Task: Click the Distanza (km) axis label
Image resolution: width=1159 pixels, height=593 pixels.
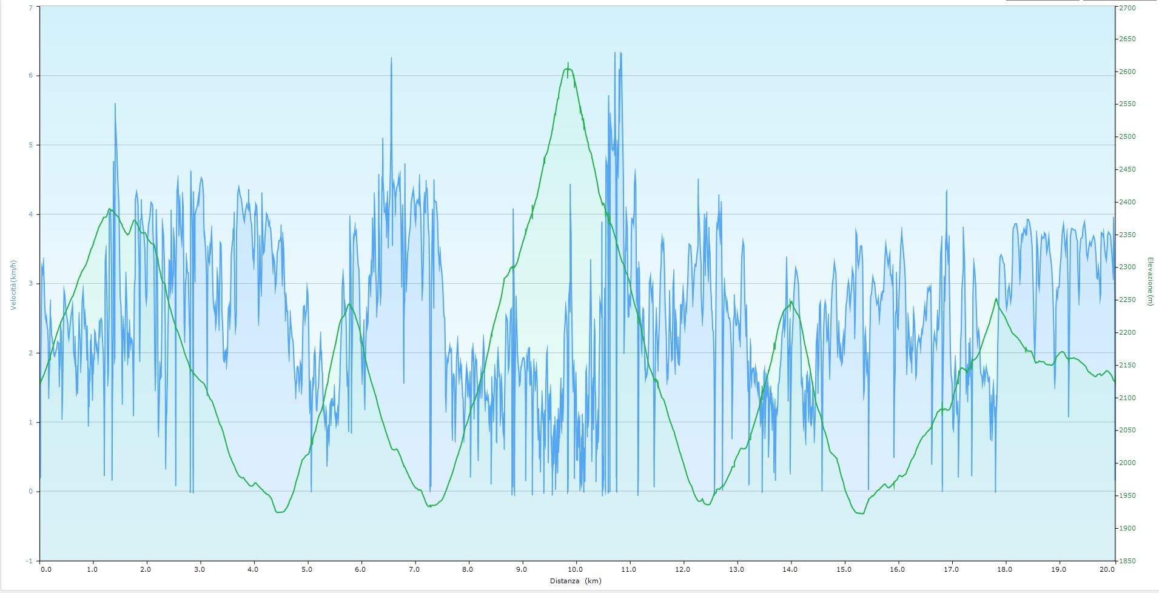Action: click(577, 581)
